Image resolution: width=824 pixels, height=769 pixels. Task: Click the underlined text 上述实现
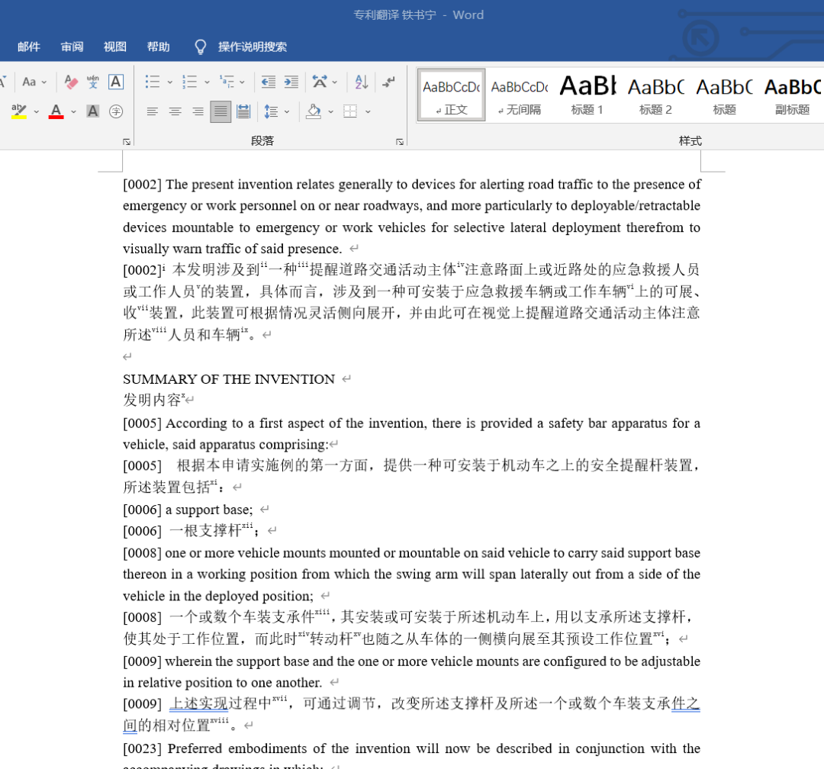coord(198,704)
